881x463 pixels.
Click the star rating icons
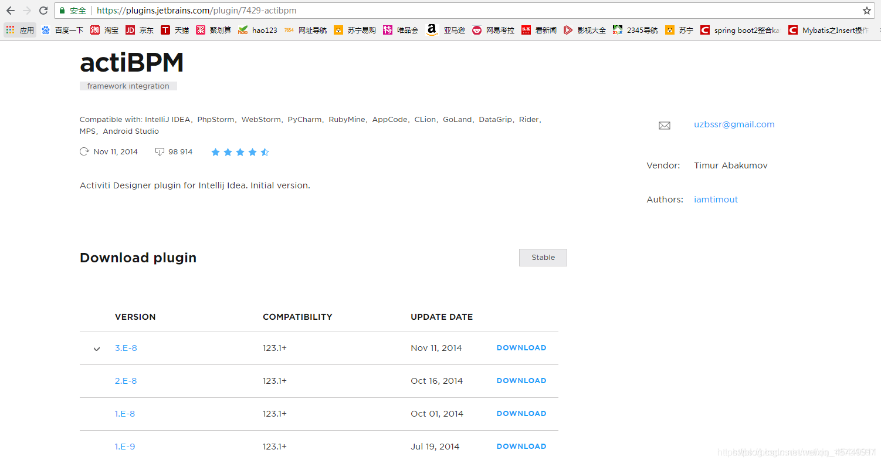[x=240, y=152]
